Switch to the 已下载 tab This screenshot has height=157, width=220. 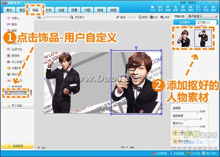click(204, 22)
